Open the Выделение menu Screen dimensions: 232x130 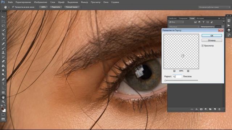(x=72, y=2)
